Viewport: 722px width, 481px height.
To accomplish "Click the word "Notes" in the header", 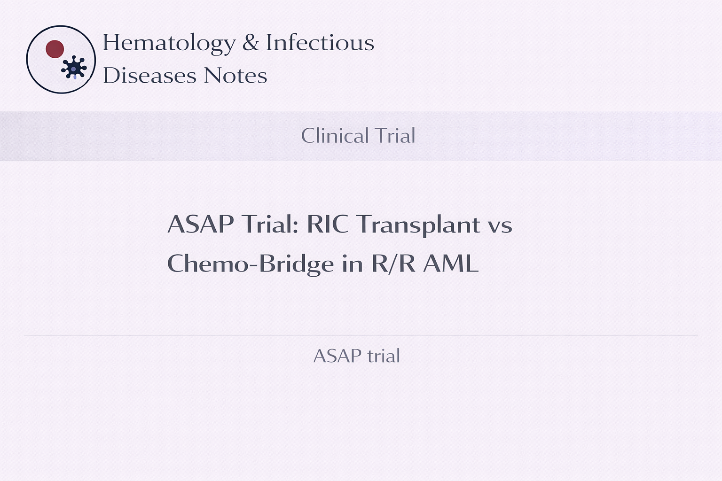I will click(x=235, y=76).
